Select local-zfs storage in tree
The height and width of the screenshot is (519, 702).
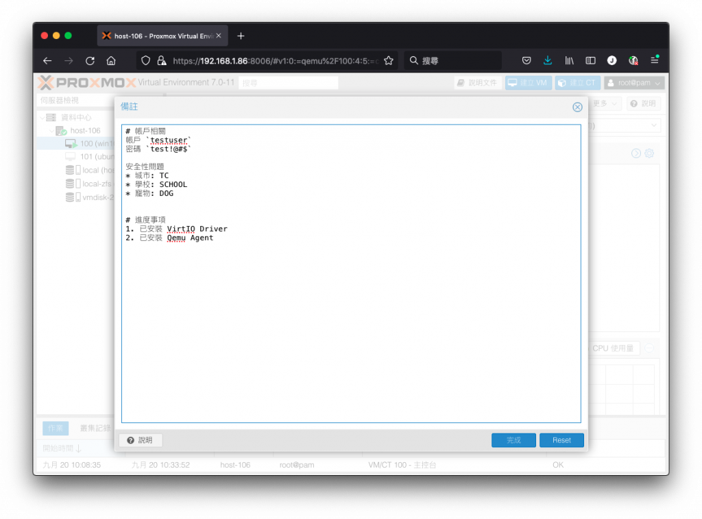coord(97,183)
